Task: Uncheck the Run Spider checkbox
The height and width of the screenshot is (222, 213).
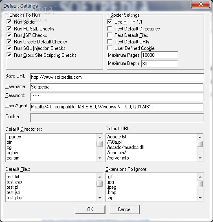Action: pos(9,22)
